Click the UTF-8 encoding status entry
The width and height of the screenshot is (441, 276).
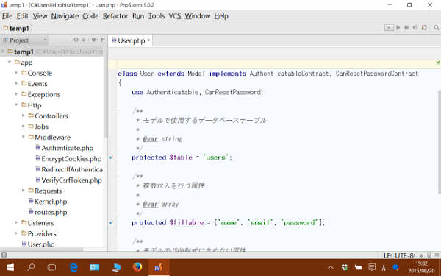[404, 255]
